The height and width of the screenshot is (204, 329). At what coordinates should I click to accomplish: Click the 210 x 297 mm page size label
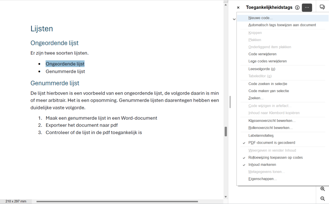pos(16,201)
